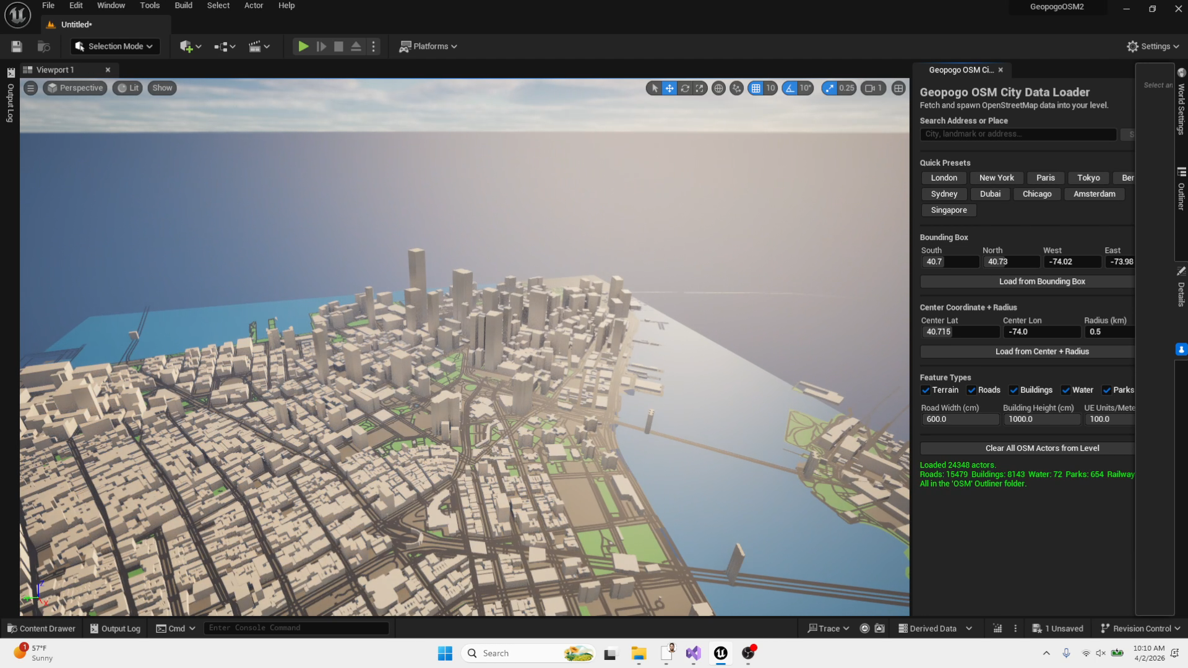
Task: Open the Actor menu
Action: tap(254, 6)
